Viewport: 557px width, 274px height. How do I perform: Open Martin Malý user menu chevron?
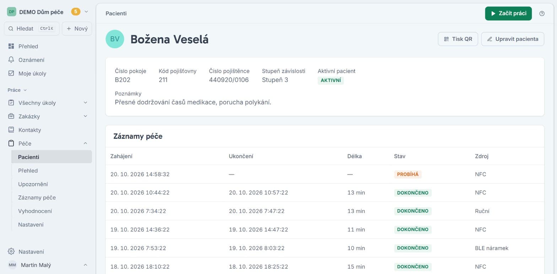click(x=85, y=265)
